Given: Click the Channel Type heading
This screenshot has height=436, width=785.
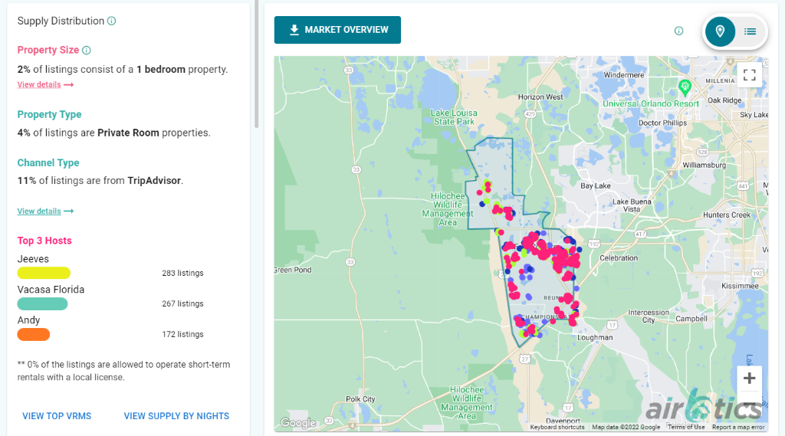Looking at the screenshot, I should (48, 162).
